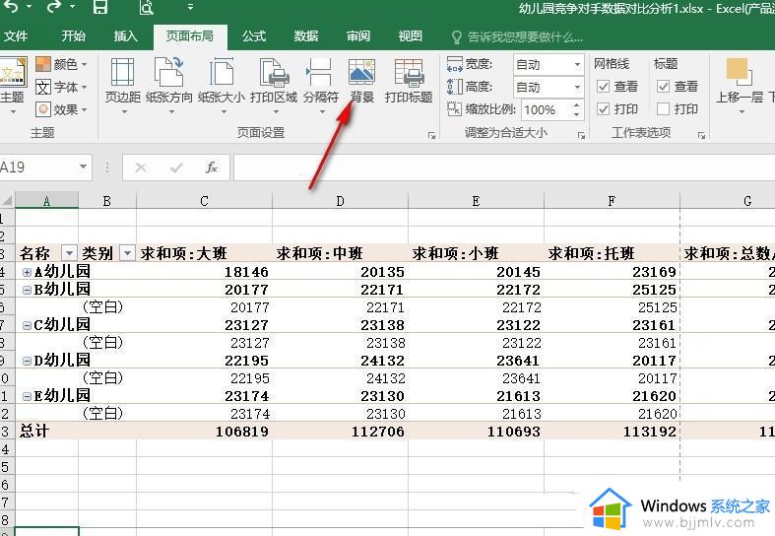
Task: Click the 总计 row label
Action: click(x=34, y=432)
